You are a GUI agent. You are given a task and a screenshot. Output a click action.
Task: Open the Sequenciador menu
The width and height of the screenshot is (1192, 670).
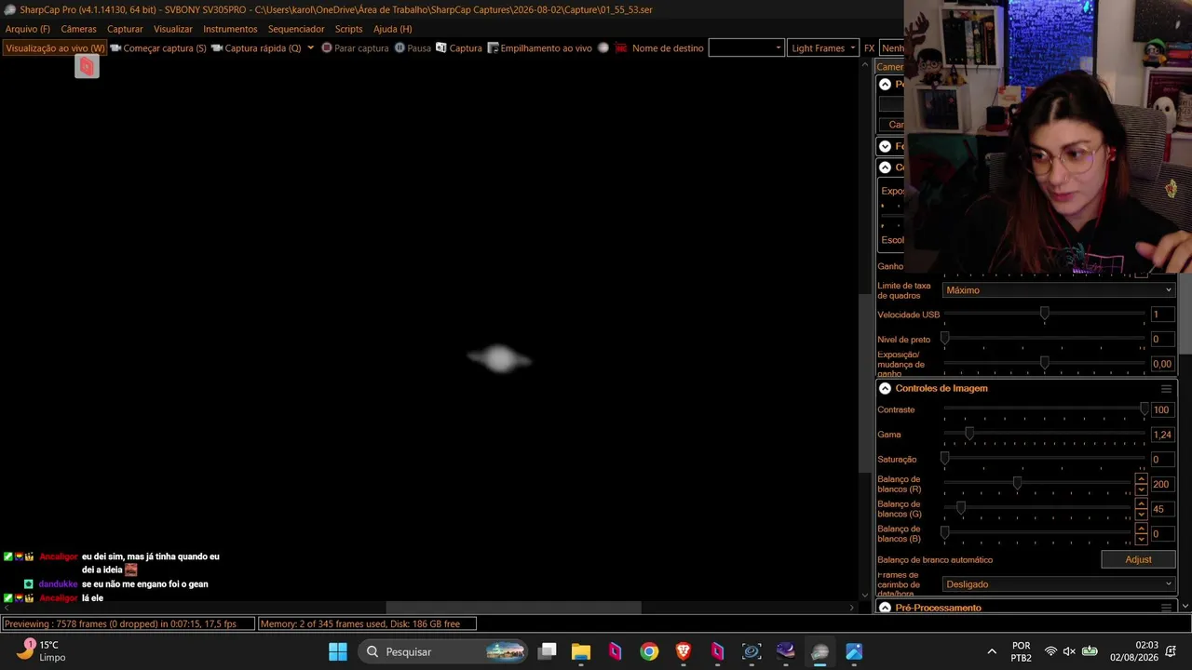click(x=296, y=29)
